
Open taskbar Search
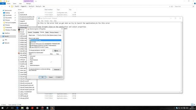[7, 108]
